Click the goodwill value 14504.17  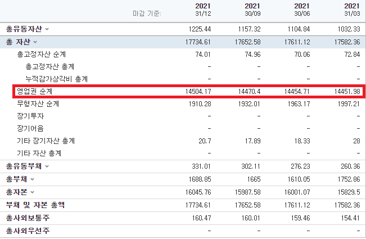[198, 91]
